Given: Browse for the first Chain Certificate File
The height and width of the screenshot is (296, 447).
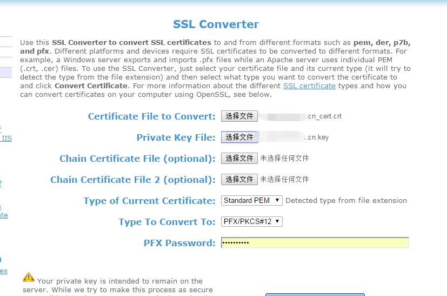Looking at the screenshot, I should click(x=239, y=159).
